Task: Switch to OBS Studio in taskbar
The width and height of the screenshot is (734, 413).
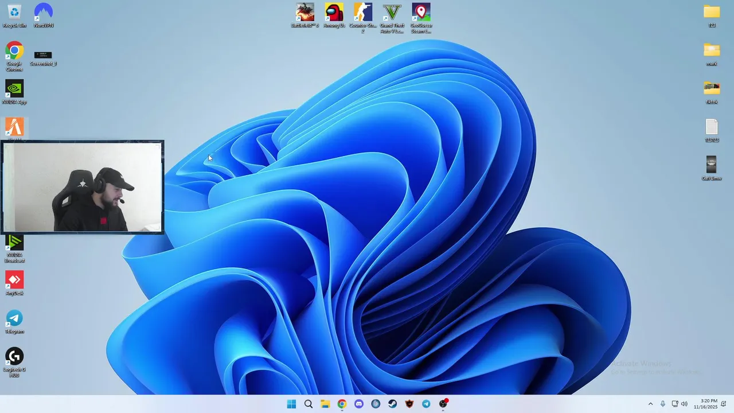Action: [443, 404]
